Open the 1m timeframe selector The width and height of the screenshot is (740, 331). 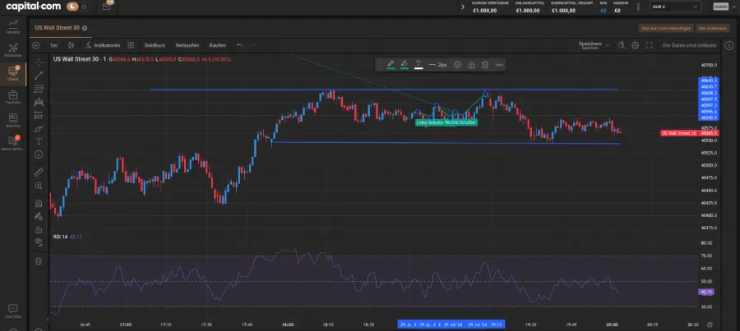coord(53,45)
